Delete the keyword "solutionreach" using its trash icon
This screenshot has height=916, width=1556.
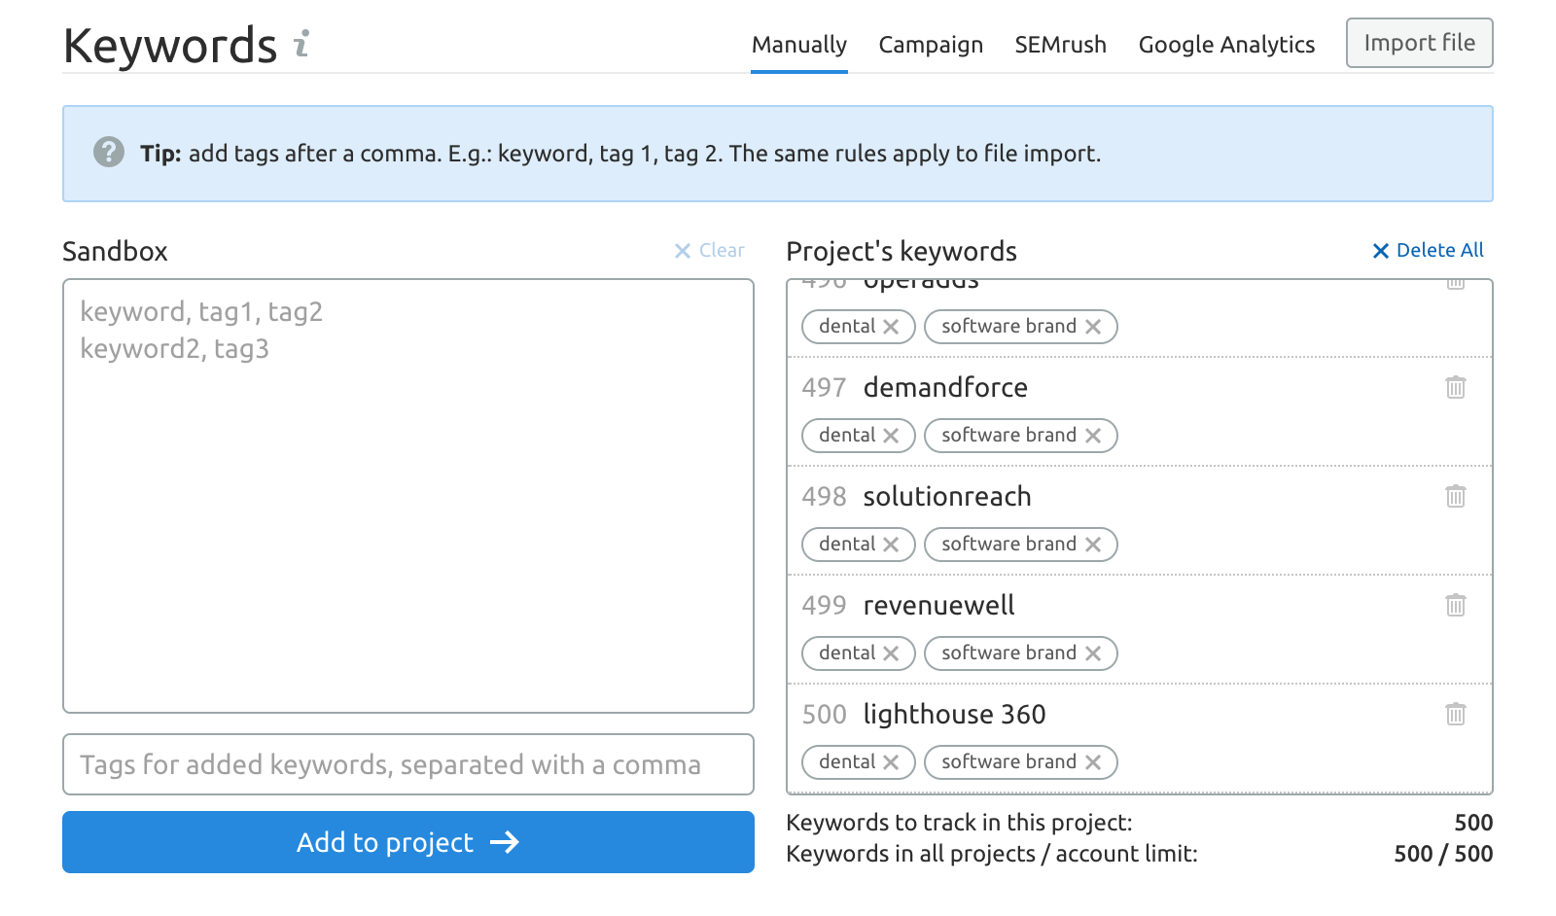(x=1456, y=496)
